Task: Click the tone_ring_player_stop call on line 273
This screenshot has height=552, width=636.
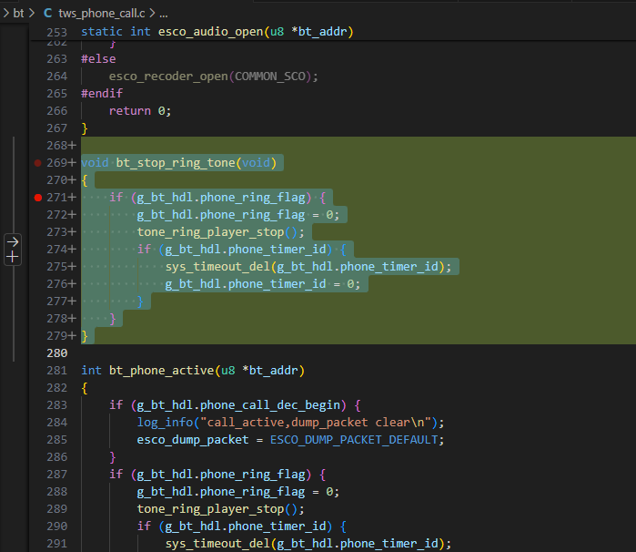Action: coord(210,232)
